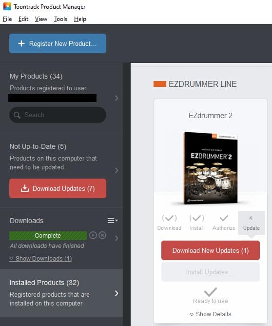Open the Edit menu
The image size is (272, 326).
click(23, 19)
